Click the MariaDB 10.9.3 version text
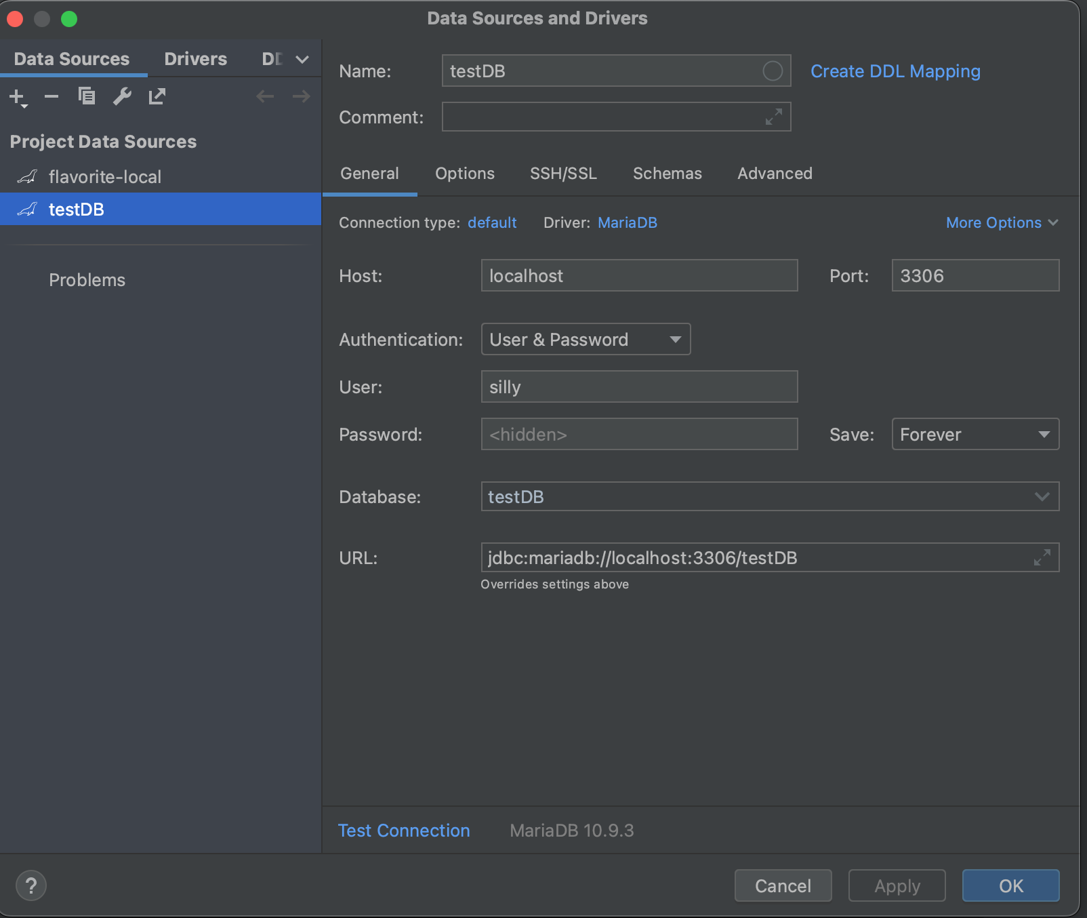The image size is (1087, 918). click(x=571, y=831)
